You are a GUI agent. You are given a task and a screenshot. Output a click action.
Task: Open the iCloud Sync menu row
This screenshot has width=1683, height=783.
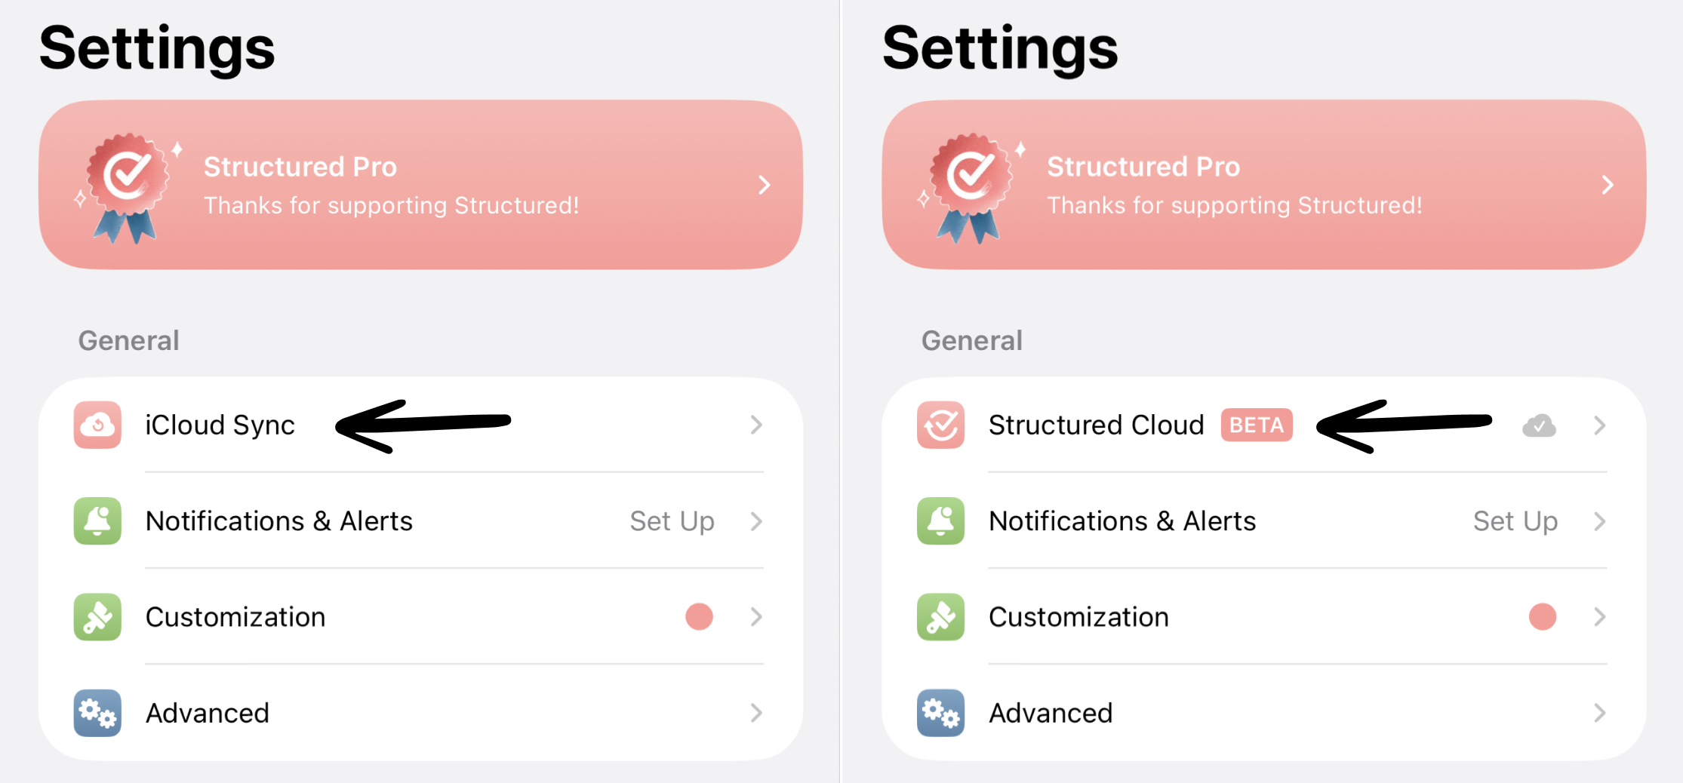pos(420,425)
